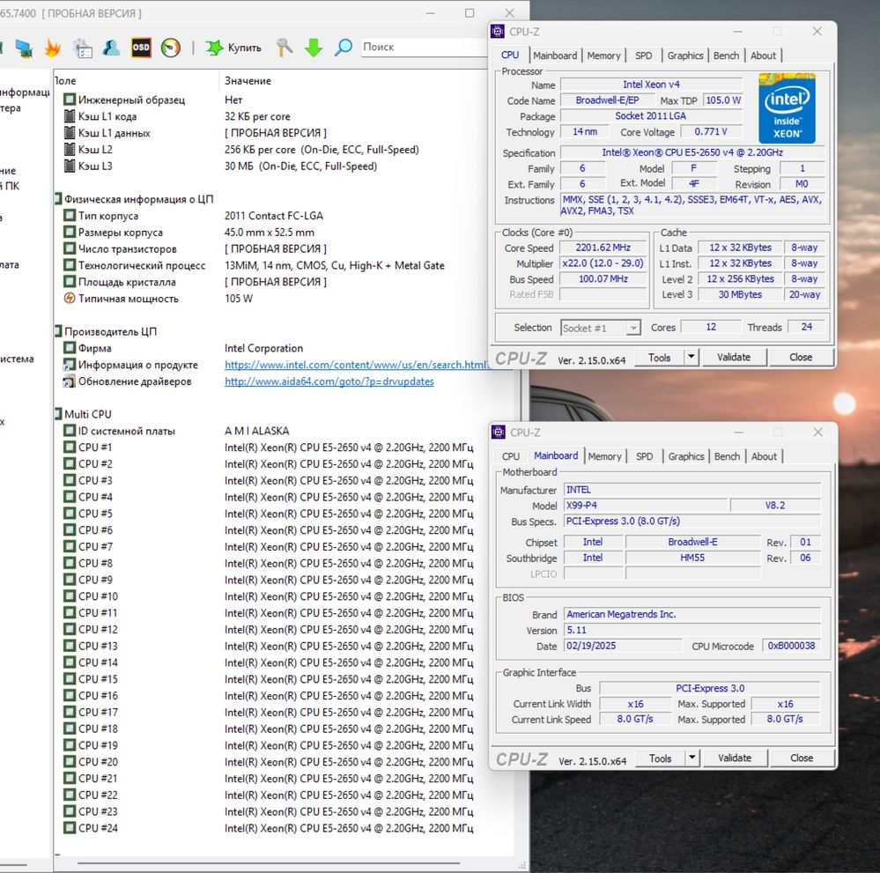This screenshot has width=880, height=873.
Task: Open About tab in bottom CPU-Z window
Action: coord(764,456)
